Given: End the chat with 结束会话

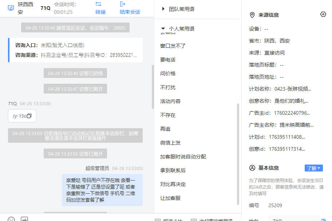Looking at the screenshot, I should click(130, 8).
